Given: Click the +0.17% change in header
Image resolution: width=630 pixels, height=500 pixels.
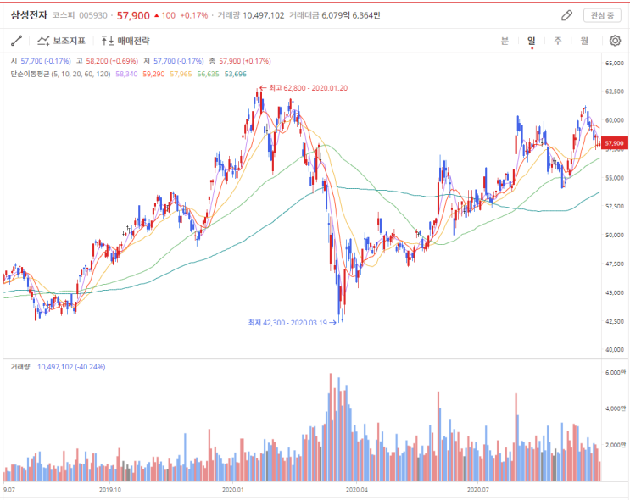Looking at the screenshot, I should [193, 15].
